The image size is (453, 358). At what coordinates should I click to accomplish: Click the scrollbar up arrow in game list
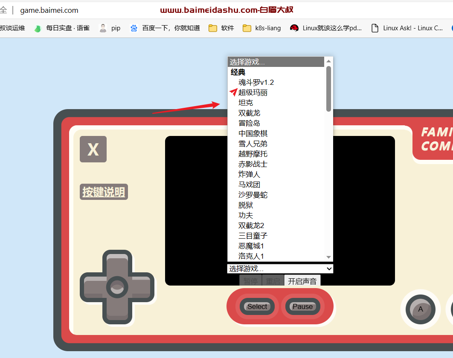point(328,61)
